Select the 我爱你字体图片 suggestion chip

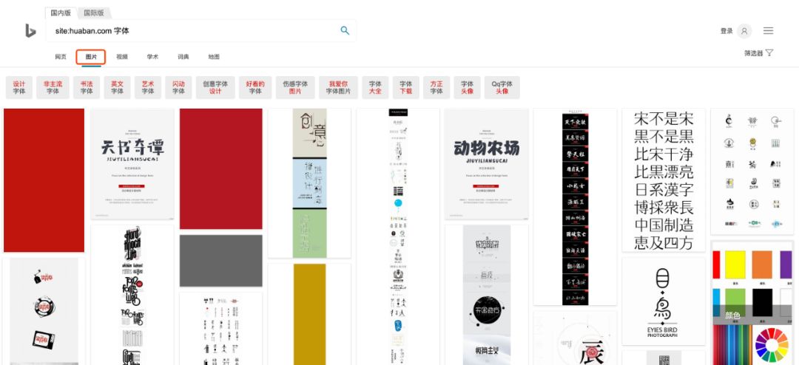click(x=338, y=88)
